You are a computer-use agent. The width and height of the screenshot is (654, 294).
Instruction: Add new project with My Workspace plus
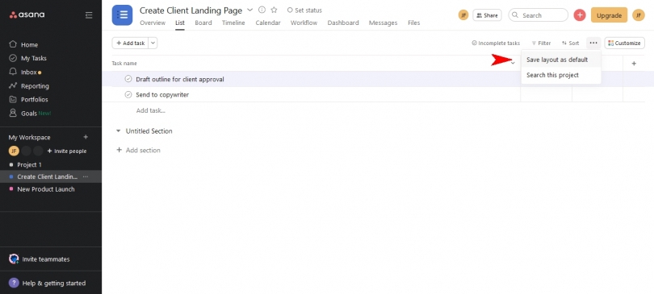(86, 137)
